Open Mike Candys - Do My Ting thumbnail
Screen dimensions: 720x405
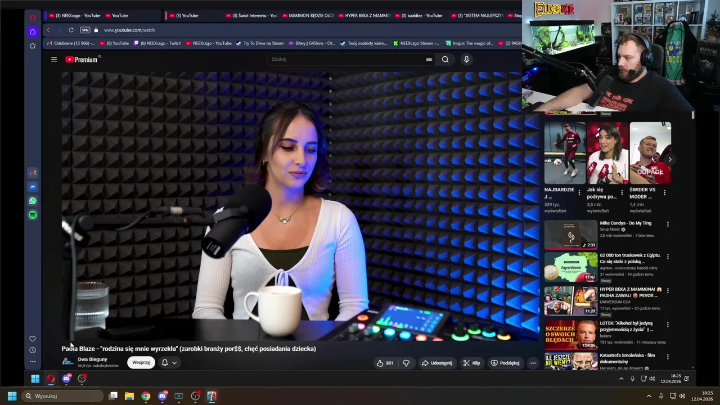click(570, 235)
